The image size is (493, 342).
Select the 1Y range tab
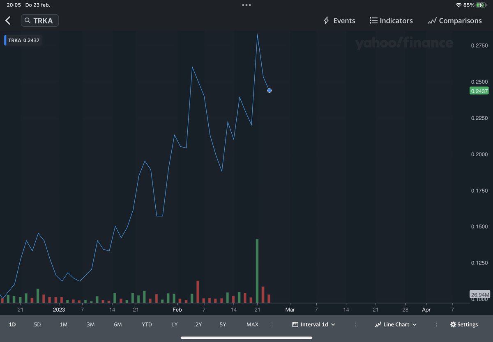(x=174, y=324)
